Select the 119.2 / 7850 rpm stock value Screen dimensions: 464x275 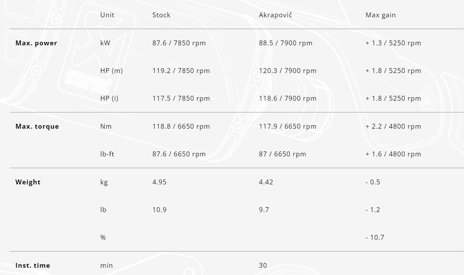click(x=181, y=71)
